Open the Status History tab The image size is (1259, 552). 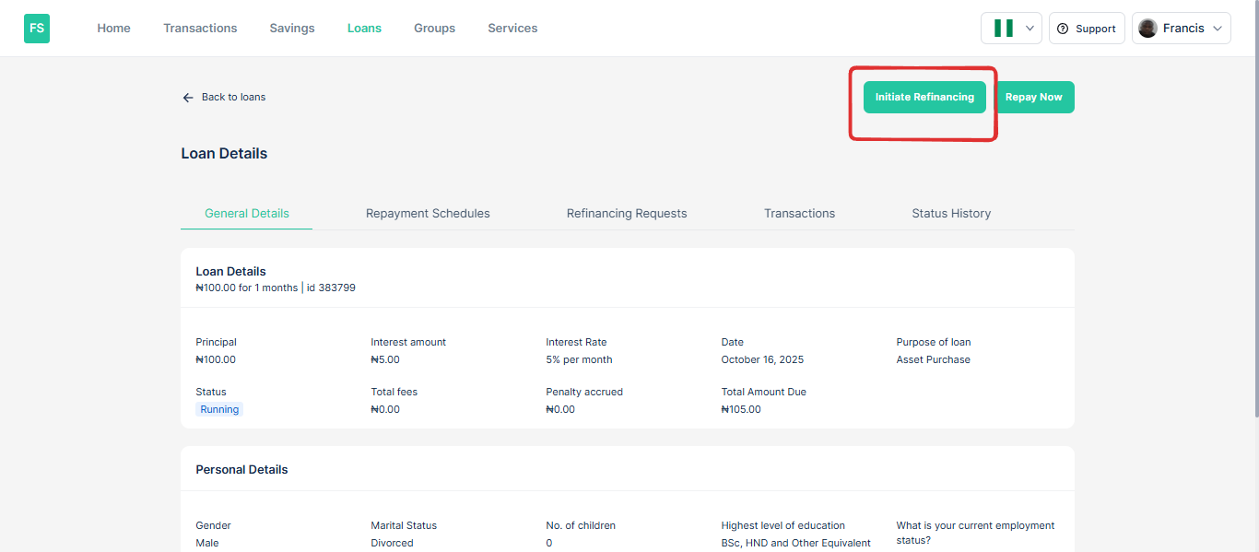[951, 214]
